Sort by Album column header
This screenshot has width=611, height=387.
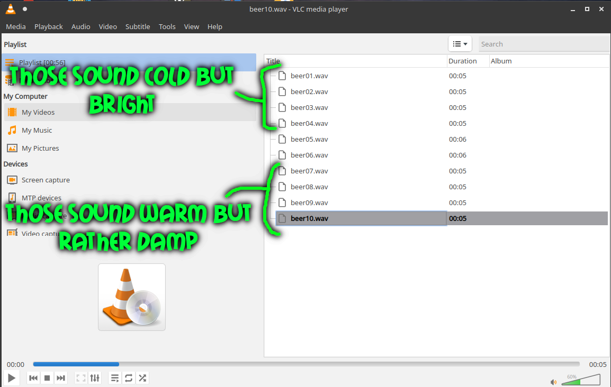(x=549, y=61)
